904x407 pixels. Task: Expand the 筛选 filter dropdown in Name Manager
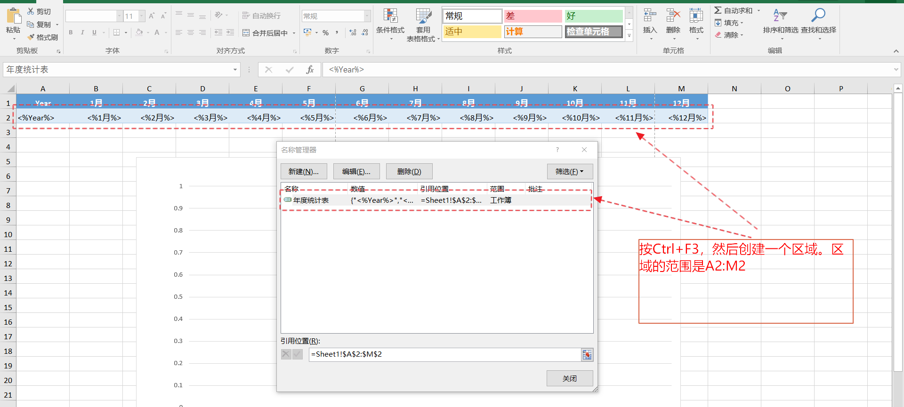tap(569, 172)
